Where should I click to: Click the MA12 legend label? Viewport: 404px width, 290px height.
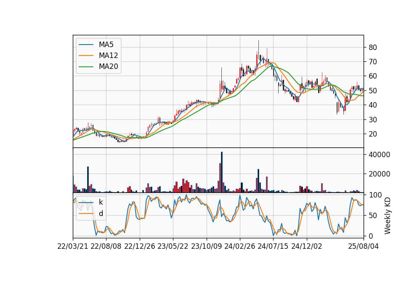tap(108, 55)
